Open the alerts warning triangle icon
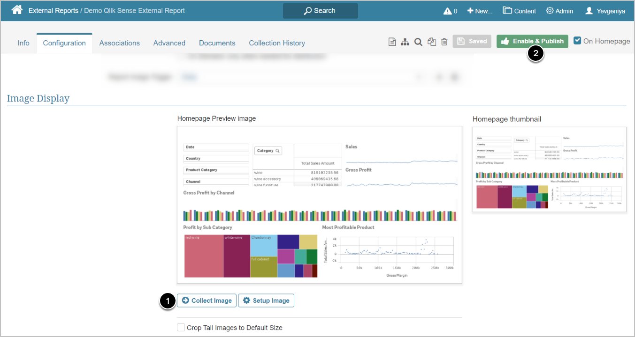Screen dimensions: 635x337 coord(447,11)
